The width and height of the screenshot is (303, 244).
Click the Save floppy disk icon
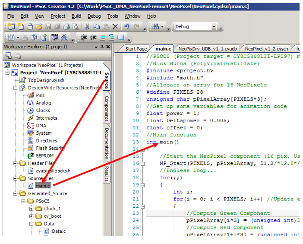pos(48,26)
